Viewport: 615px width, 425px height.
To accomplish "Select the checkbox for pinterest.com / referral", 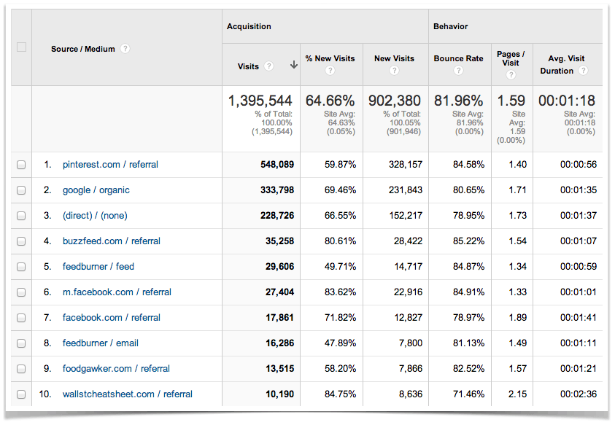I will coord(21,165).
